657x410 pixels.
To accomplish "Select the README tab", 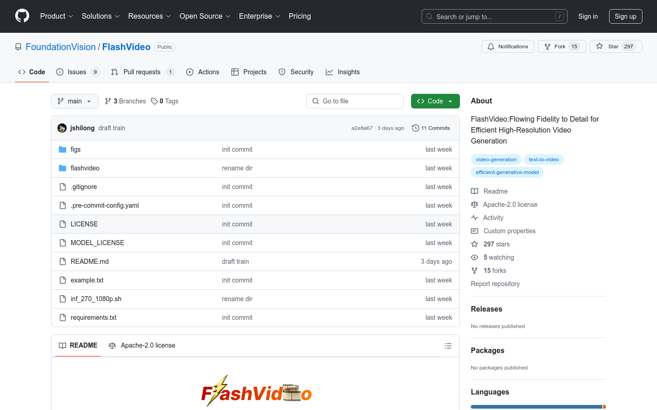I will click(78, 346).
